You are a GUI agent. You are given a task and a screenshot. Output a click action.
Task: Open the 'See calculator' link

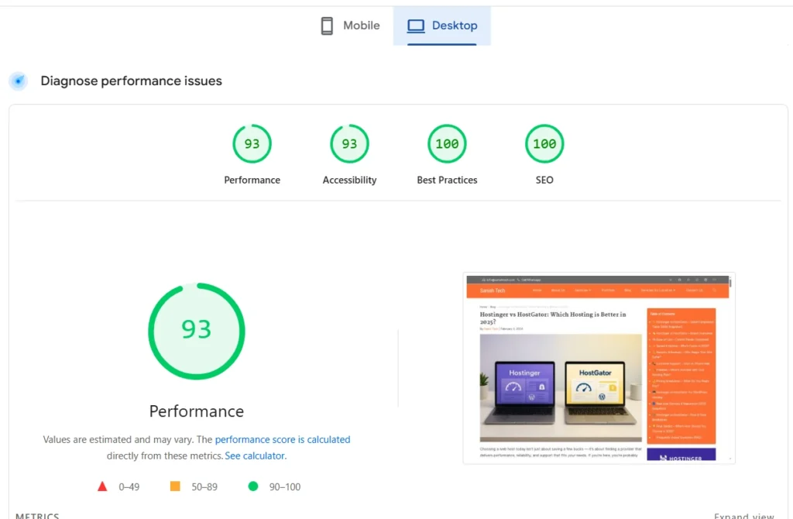[x=255, y=455]
